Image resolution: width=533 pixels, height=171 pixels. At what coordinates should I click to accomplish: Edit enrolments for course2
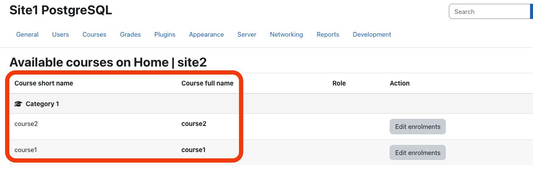coord(418,126)
